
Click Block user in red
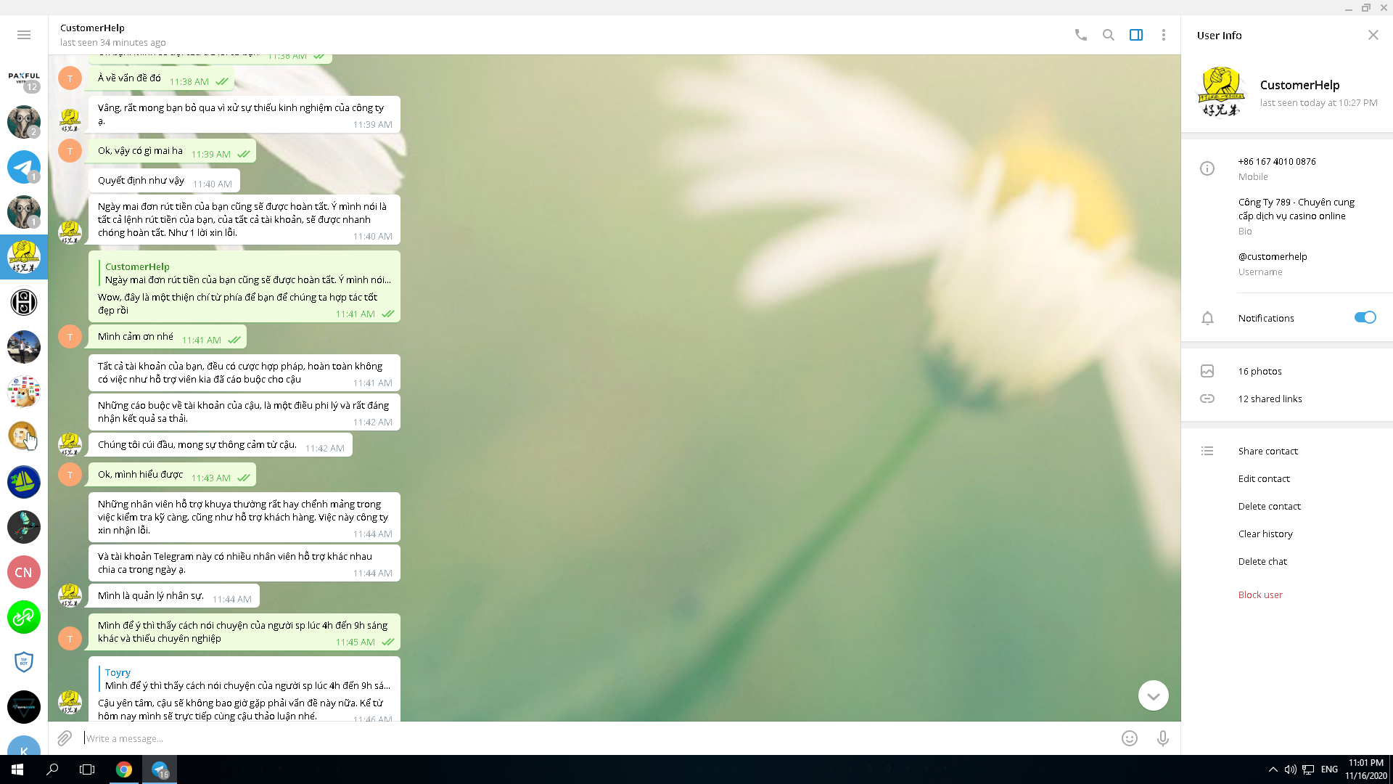pos(1260,595)
